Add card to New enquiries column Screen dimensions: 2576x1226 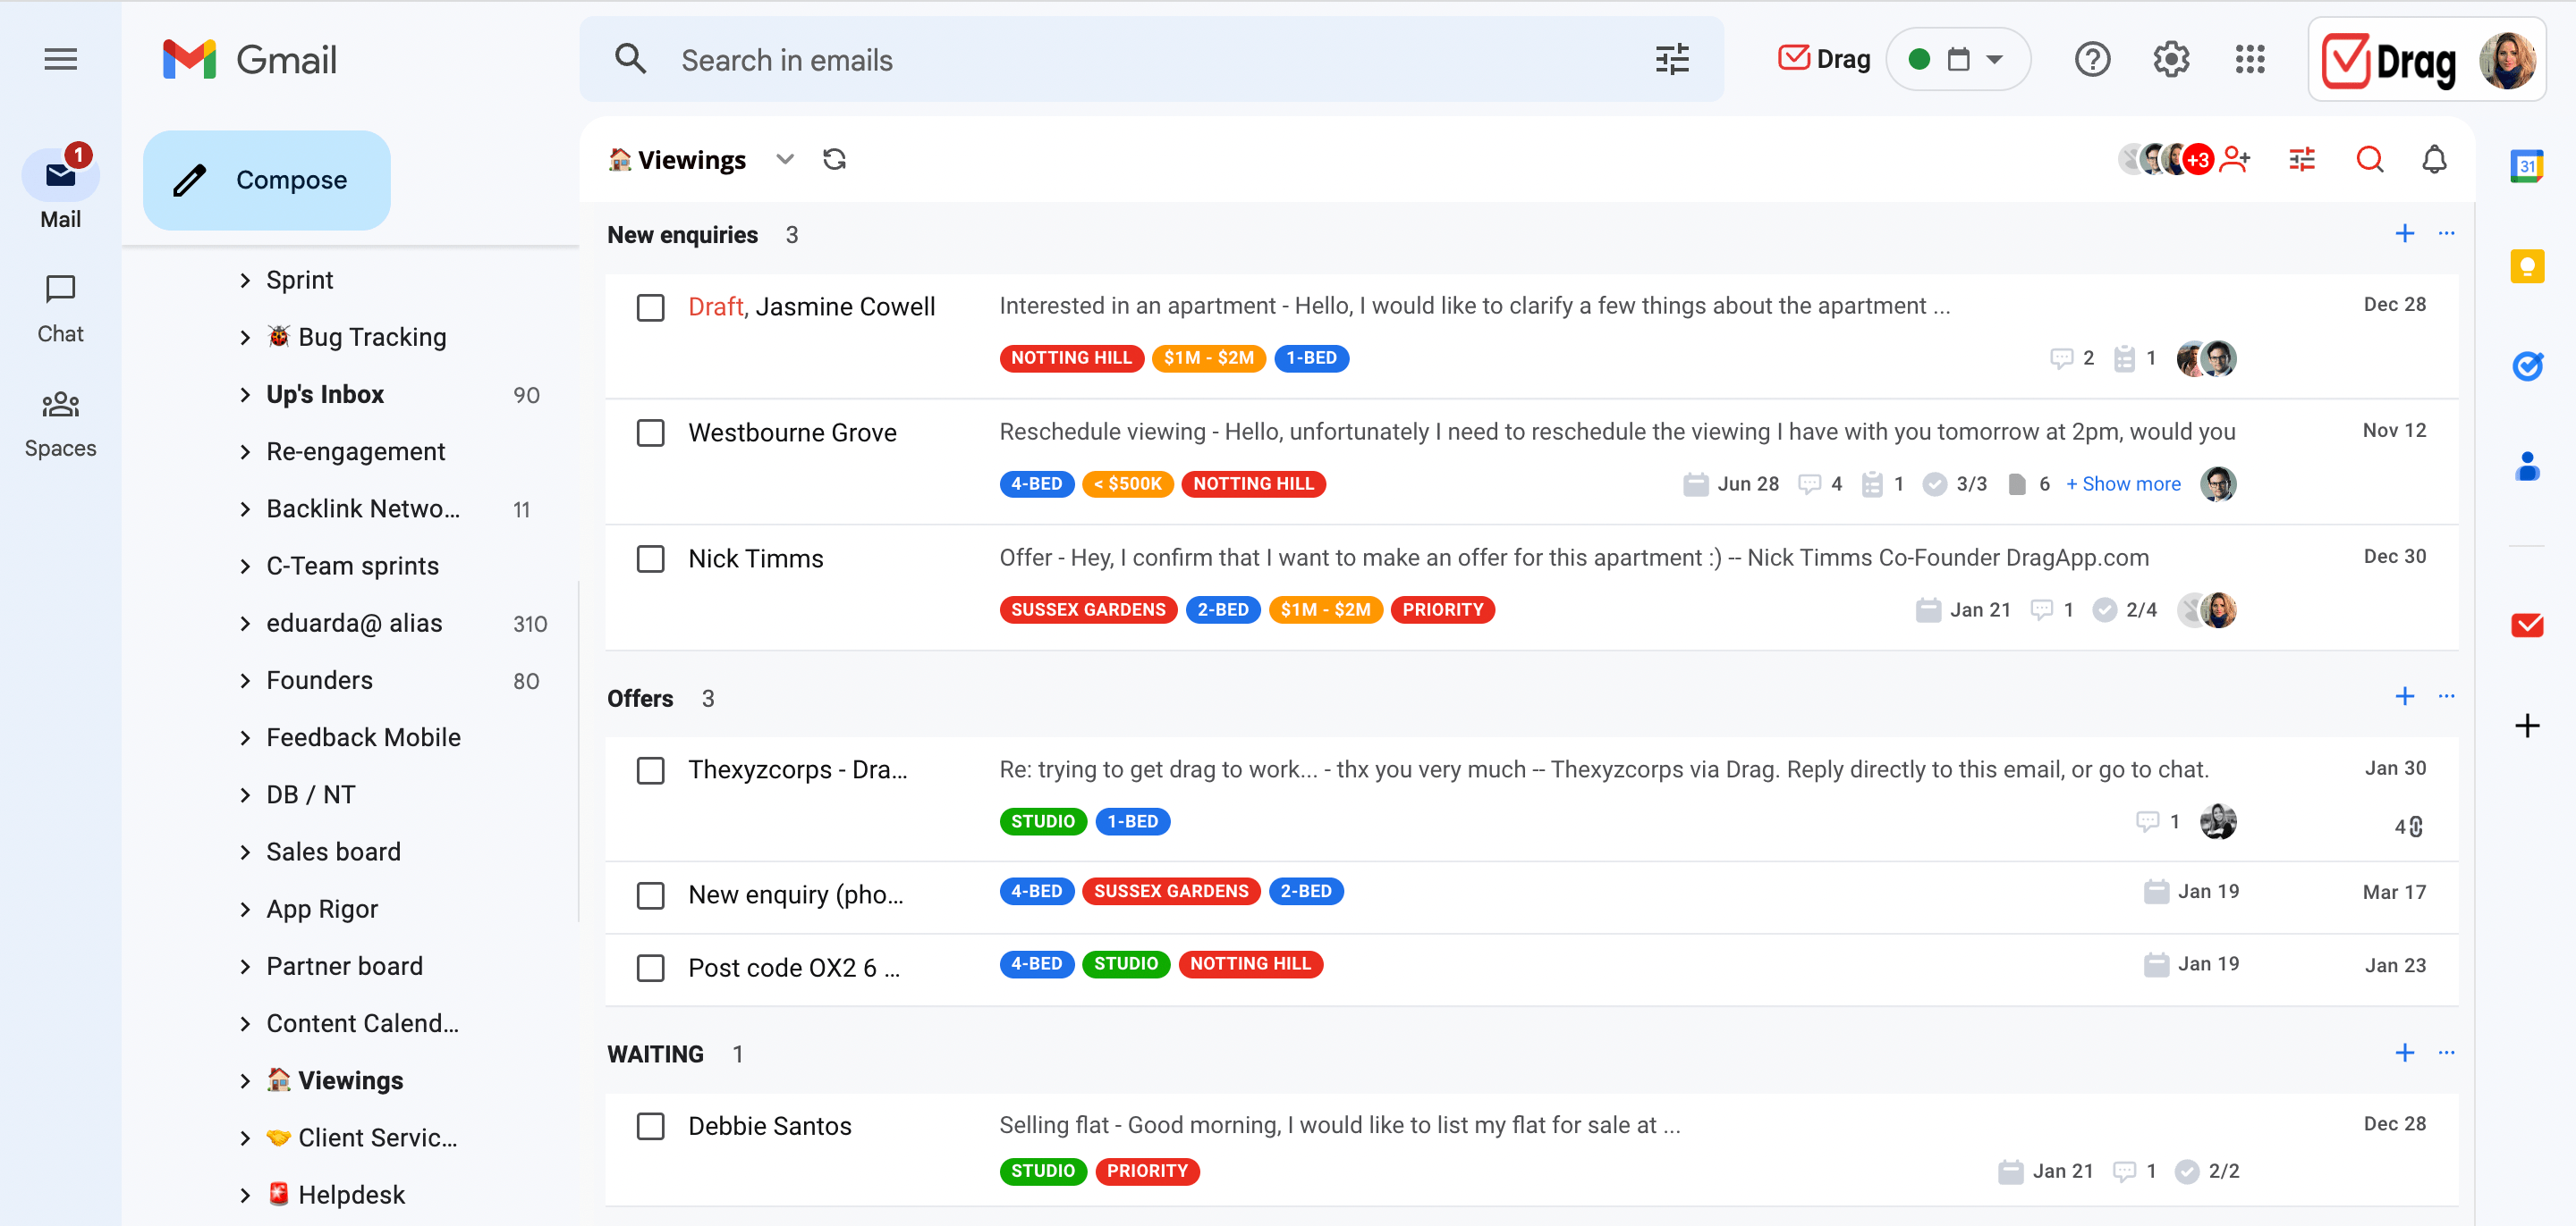[x=2405, y=234]
